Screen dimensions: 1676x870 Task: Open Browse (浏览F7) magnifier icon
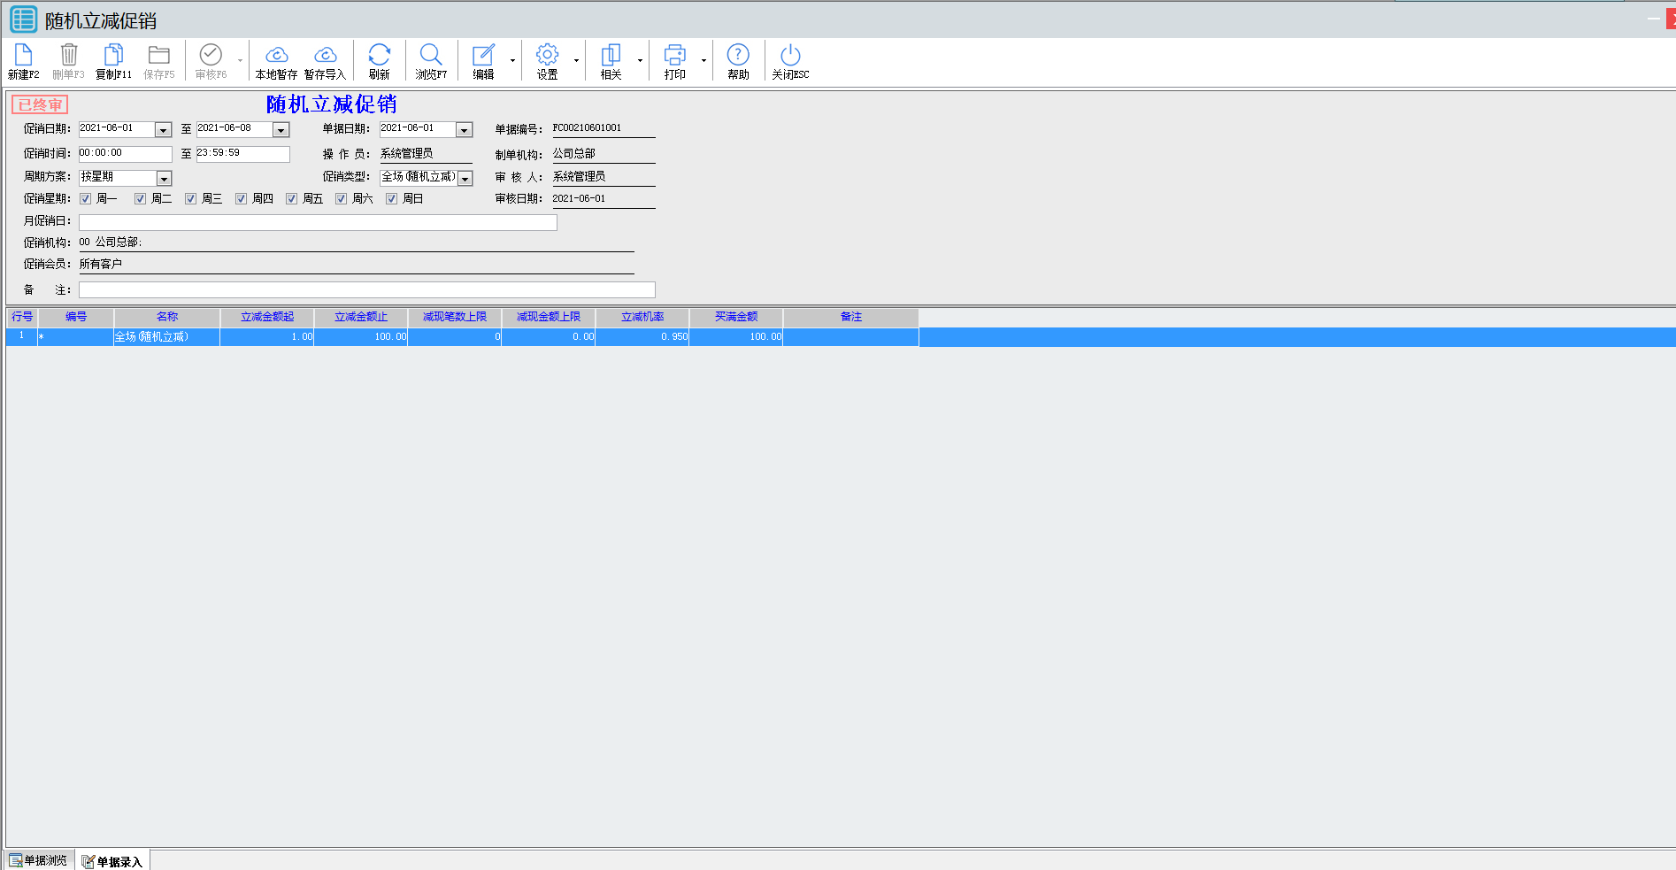click(431, 55)
